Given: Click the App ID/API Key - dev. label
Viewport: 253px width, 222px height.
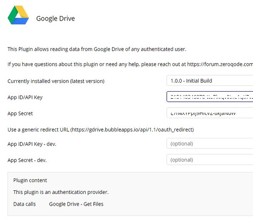Looking at the screenshot, I should point(32,144).
